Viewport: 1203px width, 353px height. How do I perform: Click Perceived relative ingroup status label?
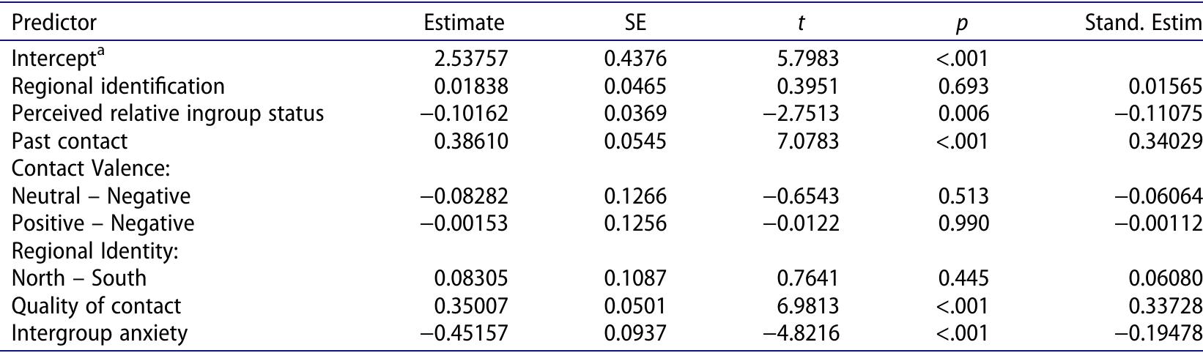[x=168, y=114]
